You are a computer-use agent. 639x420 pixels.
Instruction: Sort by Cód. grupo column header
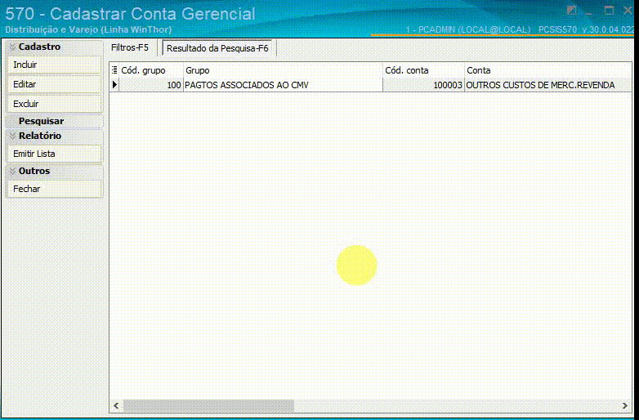point(151,70)
